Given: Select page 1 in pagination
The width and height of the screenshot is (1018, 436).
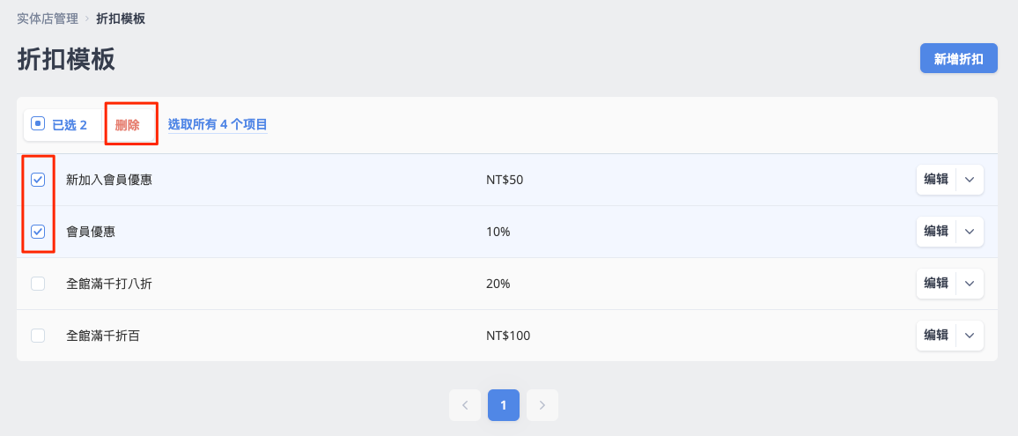Looking at the screenshot, I should point(504,405).
